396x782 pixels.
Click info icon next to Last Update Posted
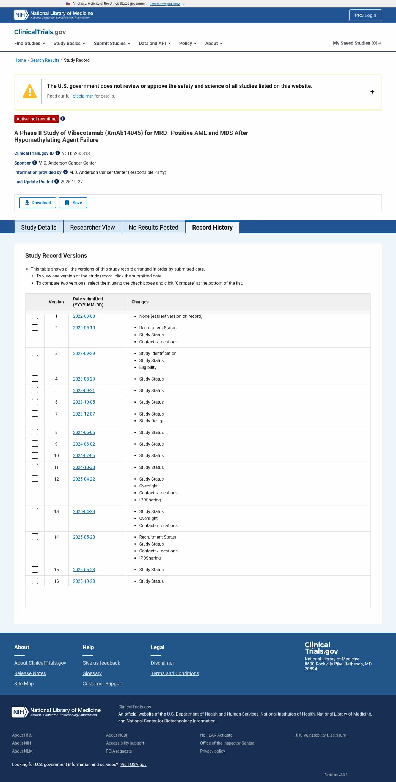click(x=57, y=182)
